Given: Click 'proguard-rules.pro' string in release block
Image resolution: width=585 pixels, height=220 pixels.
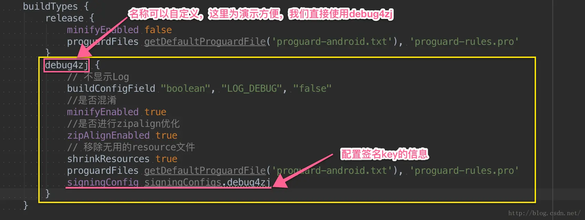Looking at the screenshot, I should 464,42.
